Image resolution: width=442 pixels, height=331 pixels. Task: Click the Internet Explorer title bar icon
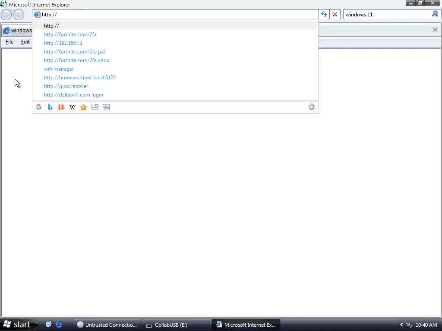click(3, 4)
